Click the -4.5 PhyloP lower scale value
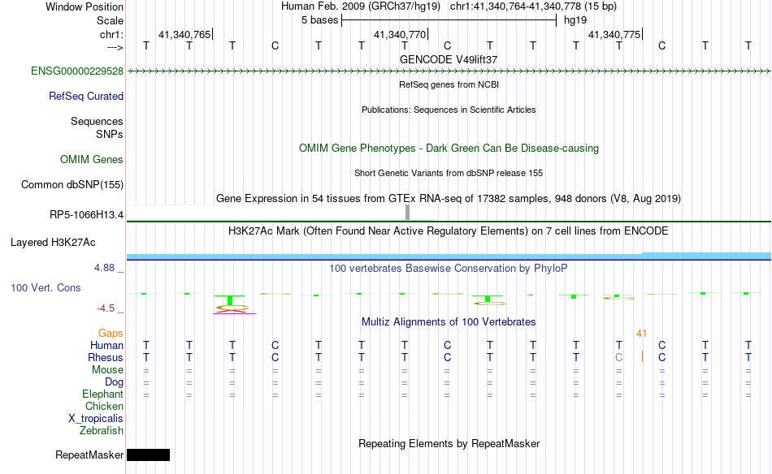 click(106, 308)
